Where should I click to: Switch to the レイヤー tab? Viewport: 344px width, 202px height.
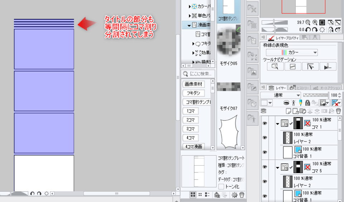(x=277, y=88)
